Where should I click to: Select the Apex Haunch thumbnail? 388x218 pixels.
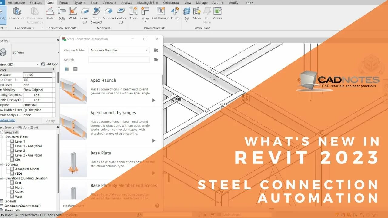coord(73,90)
